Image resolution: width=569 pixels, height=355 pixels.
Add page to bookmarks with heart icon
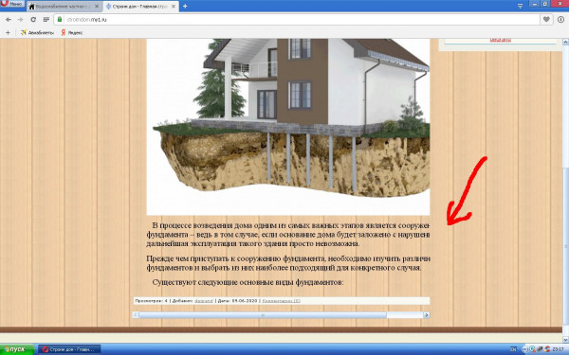(546, 20)
